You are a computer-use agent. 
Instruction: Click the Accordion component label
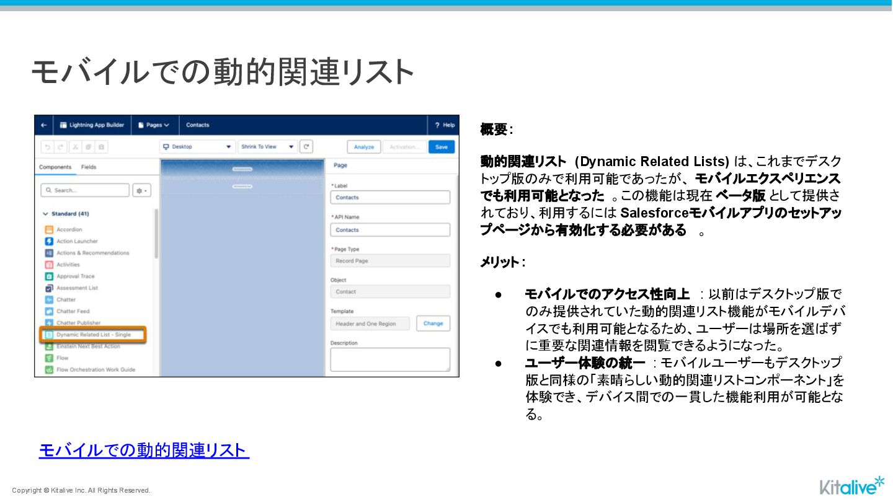tap(69, 230)
